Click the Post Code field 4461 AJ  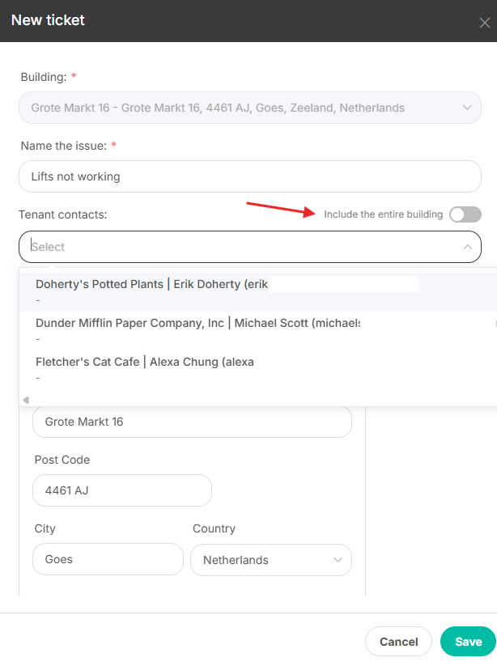tap(121, 490)
